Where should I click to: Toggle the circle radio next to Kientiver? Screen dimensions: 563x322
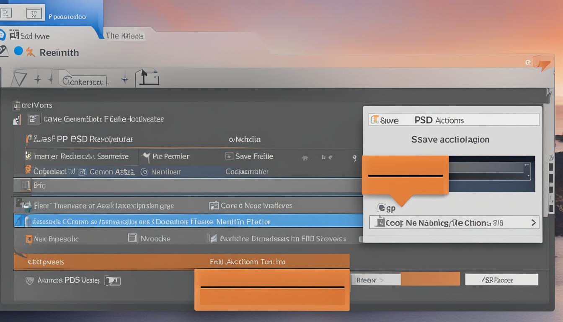tap(145, 171)
